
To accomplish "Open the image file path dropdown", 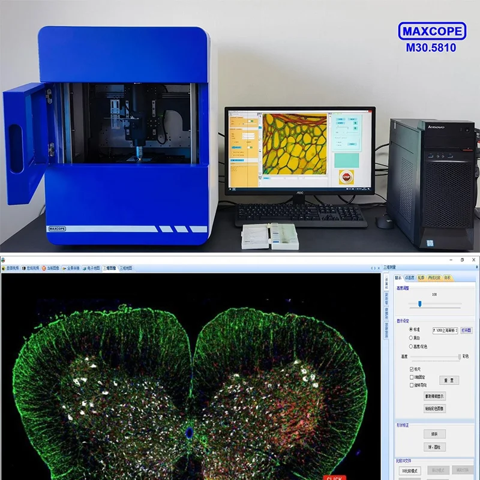I will (x=457, y=329).
